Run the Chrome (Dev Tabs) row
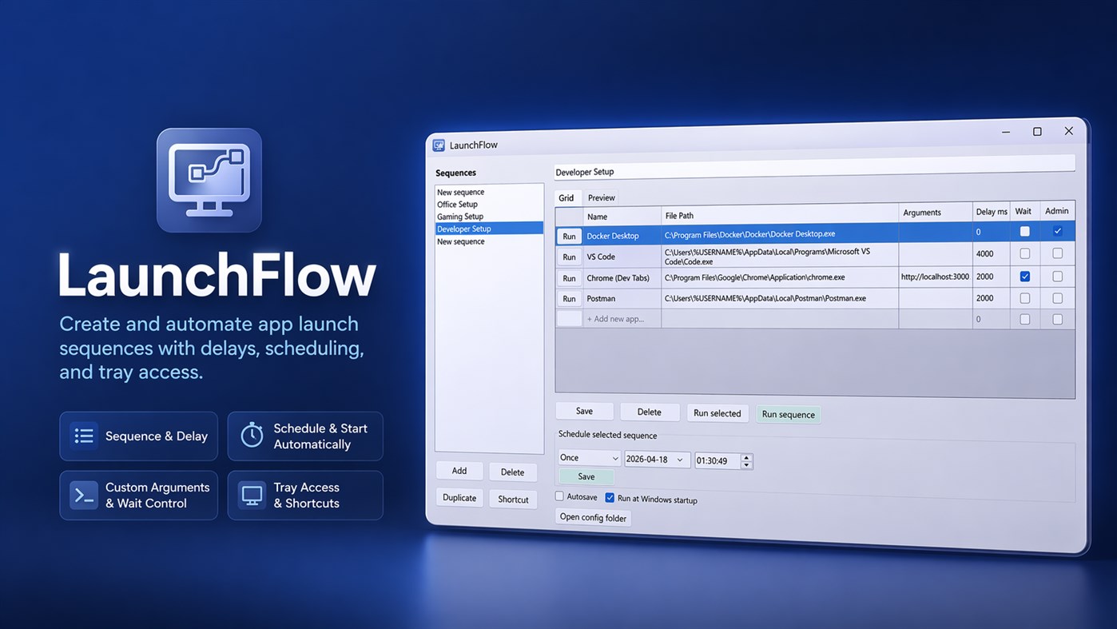Viewport: 1117px width, 629px height. tap(569, 278)
